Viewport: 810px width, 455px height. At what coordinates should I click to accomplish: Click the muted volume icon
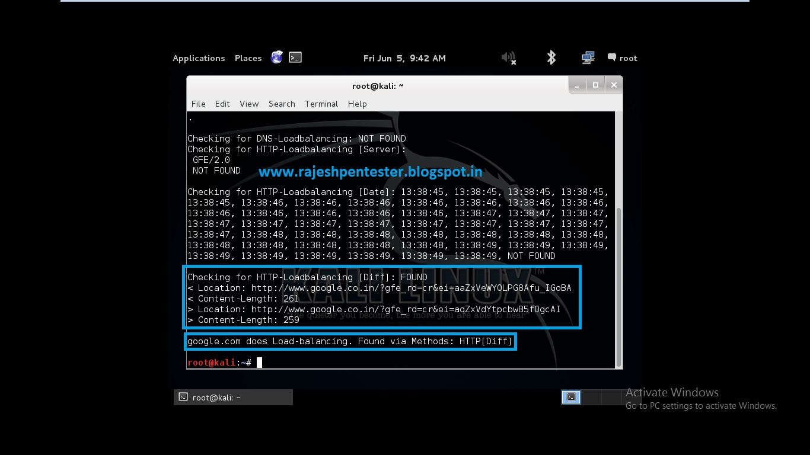click(x=509, y=57)
